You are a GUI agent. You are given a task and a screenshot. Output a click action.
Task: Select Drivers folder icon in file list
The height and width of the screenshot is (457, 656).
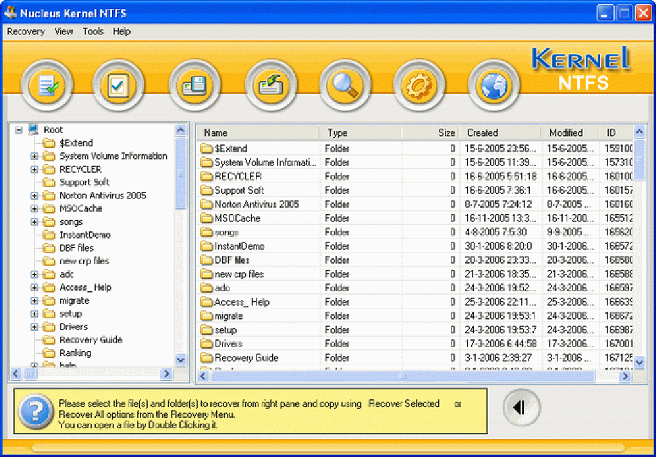pos(206,344)
